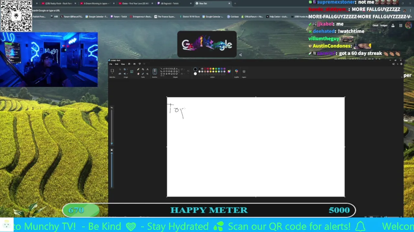Click the white Paint drawing canvas

click(256, 147)
